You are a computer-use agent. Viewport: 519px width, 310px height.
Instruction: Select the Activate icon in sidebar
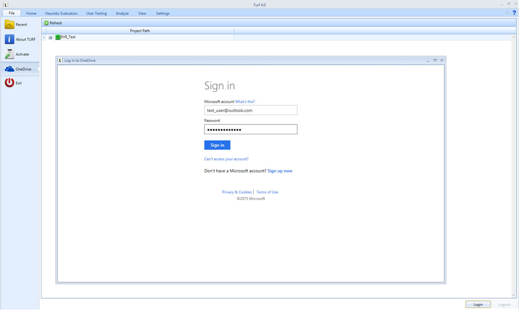point(9,54)
